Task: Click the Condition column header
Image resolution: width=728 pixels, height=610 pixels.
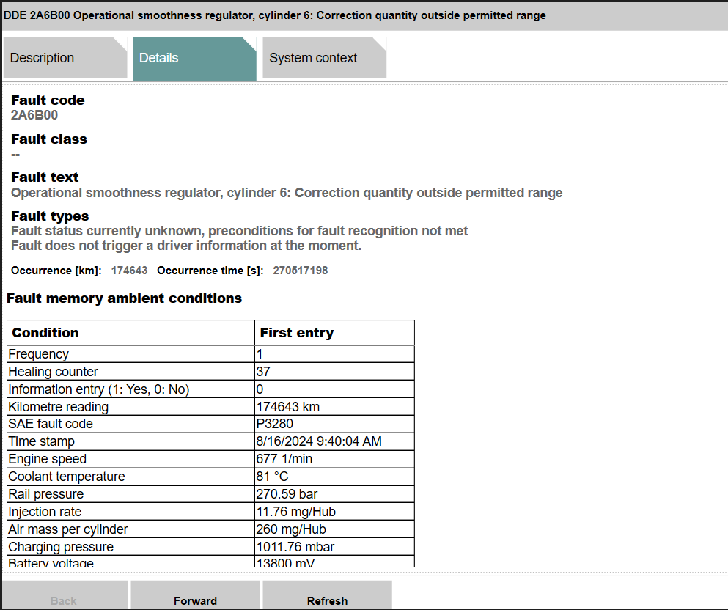Action: (x=130, y=332)
